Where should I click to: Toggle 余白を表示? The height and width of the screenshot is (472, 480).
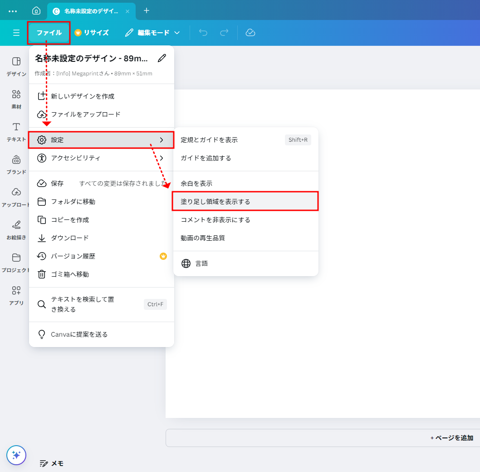click(246, 183)
